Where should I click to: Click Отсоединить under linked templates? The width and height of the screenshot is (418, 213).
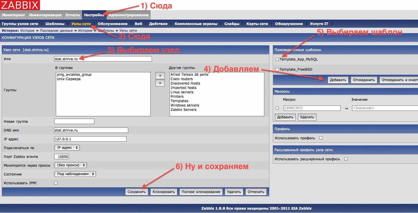364,80
